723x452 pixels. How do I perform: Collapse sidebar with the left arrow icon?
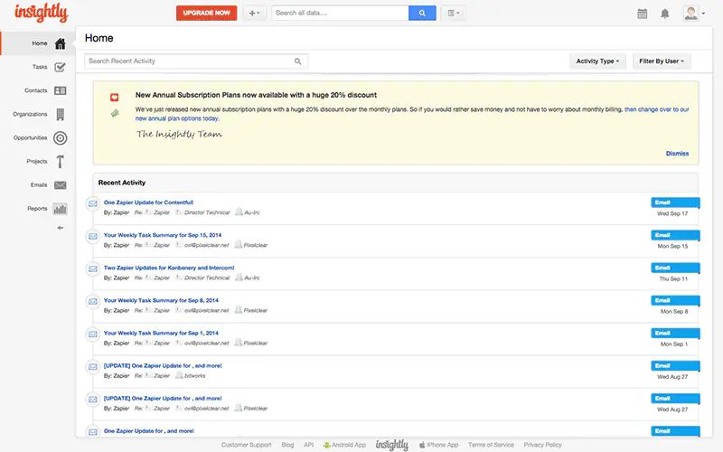[x=60, y=228]
